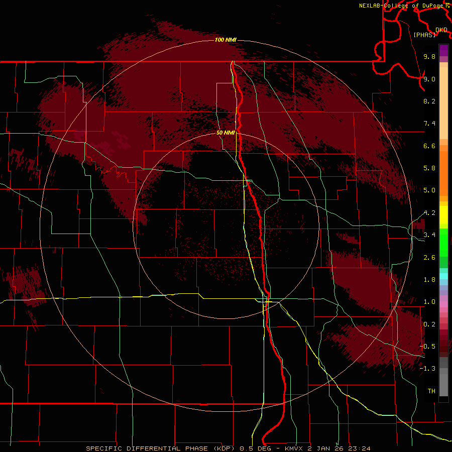Viewport: 452px width, 452px height.
Task: Click the SPECIFIC DIFFERENTIAL PHASE (KDP) caption
Action: click(161, 448)
